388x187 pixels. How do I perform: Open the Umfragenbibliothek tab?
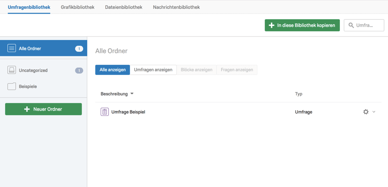[29, 7]
